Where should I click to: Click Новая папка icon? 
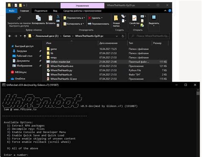pos(116,18)
